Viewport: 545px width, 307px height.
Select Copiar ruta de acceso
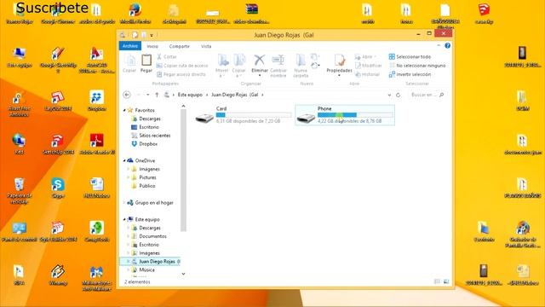182,66
